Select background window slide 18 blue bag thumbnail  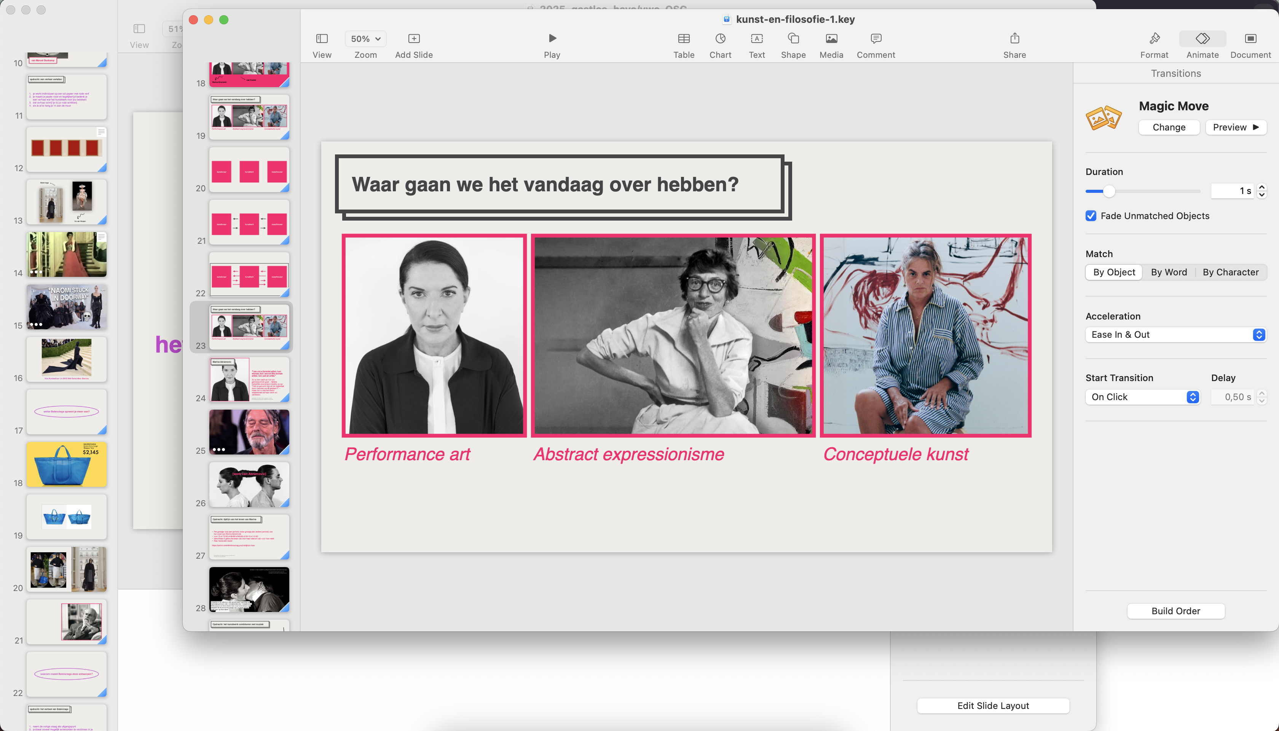tap(66, 464)
